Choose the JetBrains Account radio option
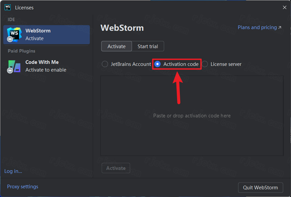This screenshot has width=291, height=197. 126,64
